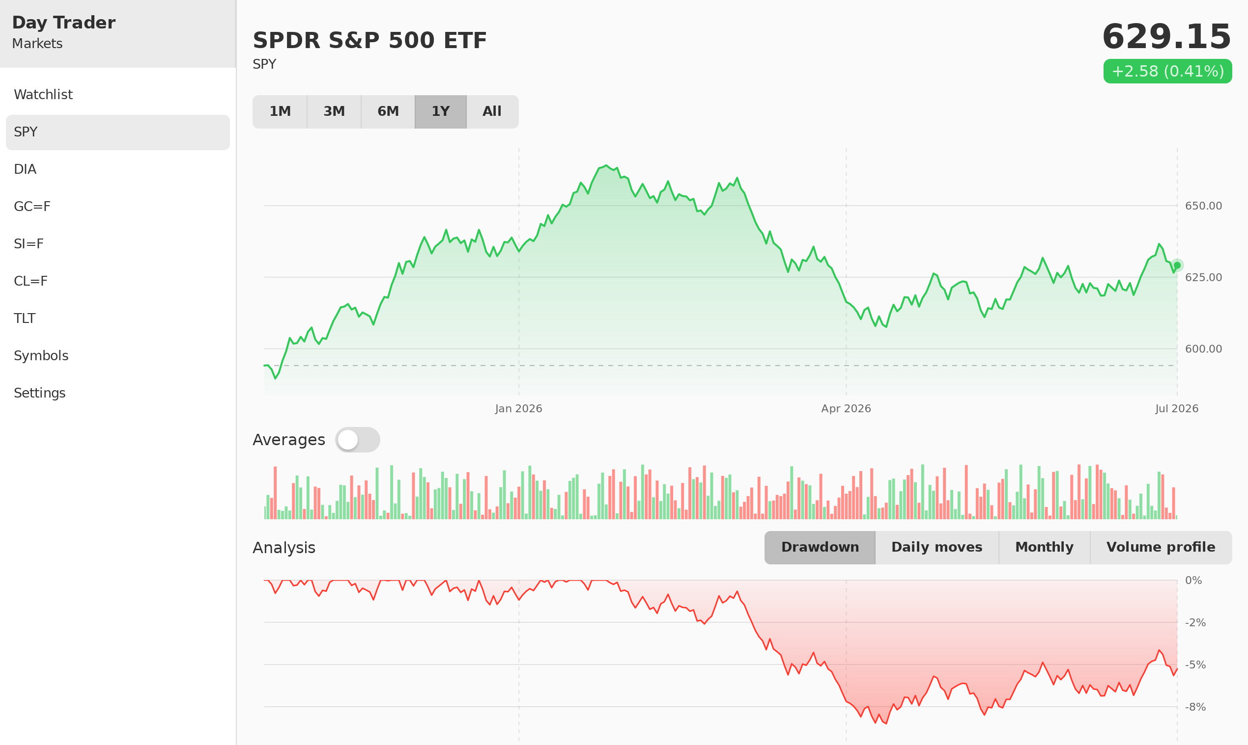Open GC=F gold futures
This screenshot has height=745, width=1248.
tap(117, 207)
